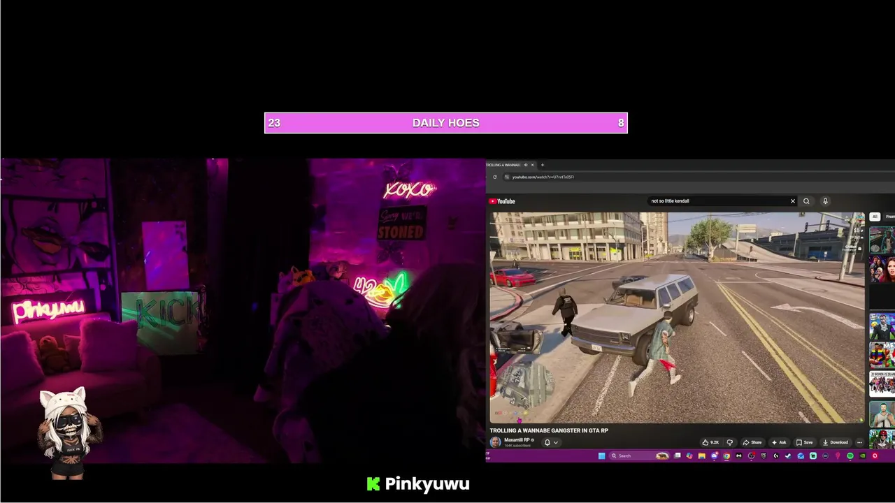895x503 pixels.
Task: Like the video with thumbs-up 9.2K
Action: point(710,442)
